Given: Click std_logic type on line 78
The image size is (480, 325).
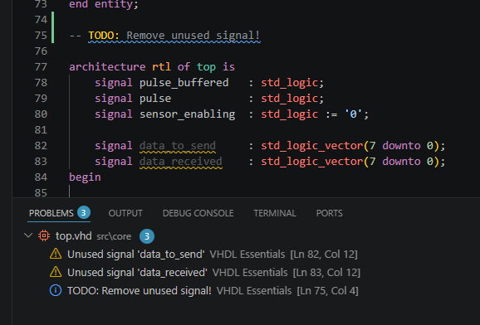Looking at the screenshot, I should click(x=289, y=83).
